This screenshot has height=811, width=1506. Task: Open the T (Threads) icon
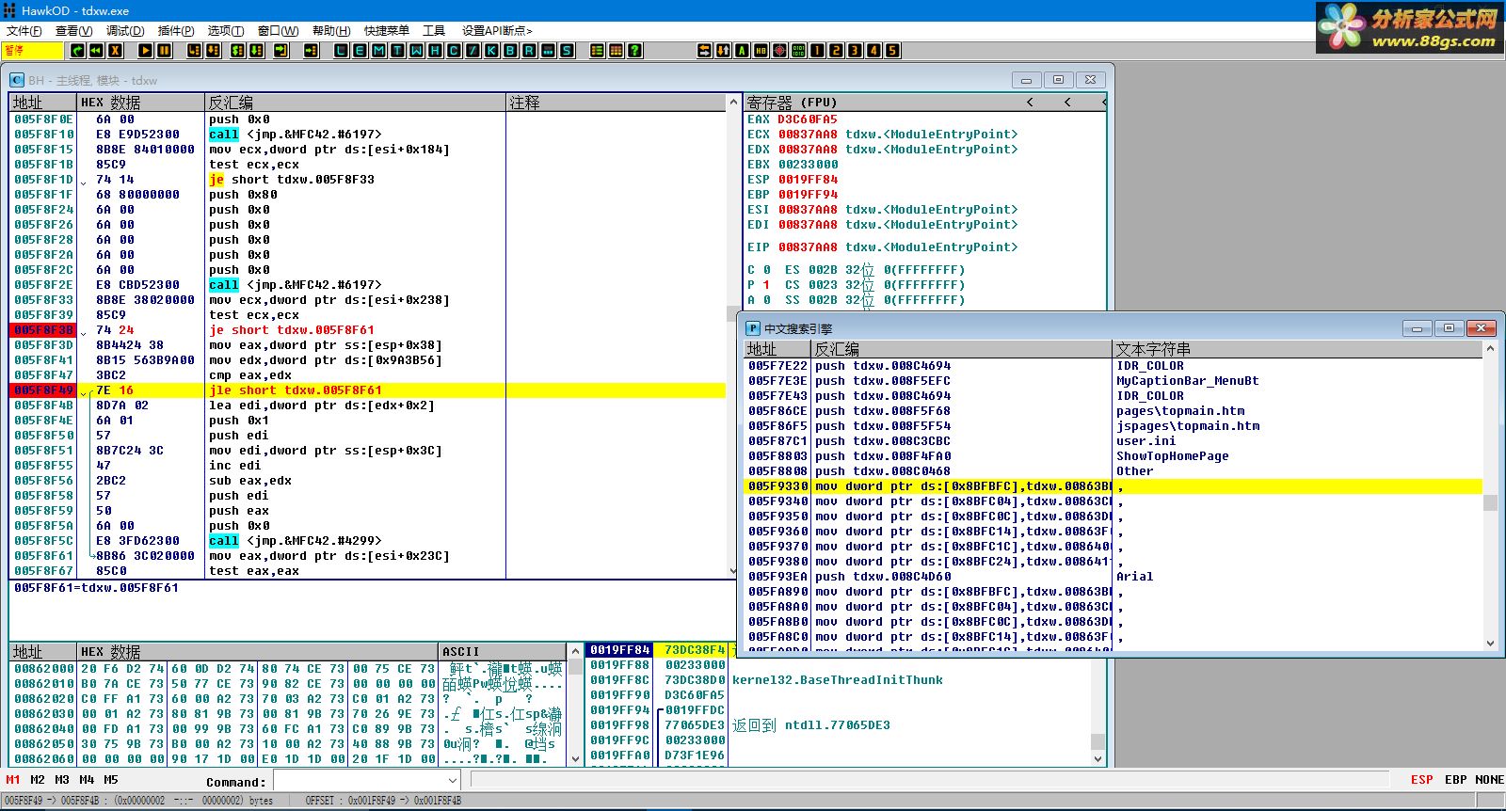click(x=397, y=51)
